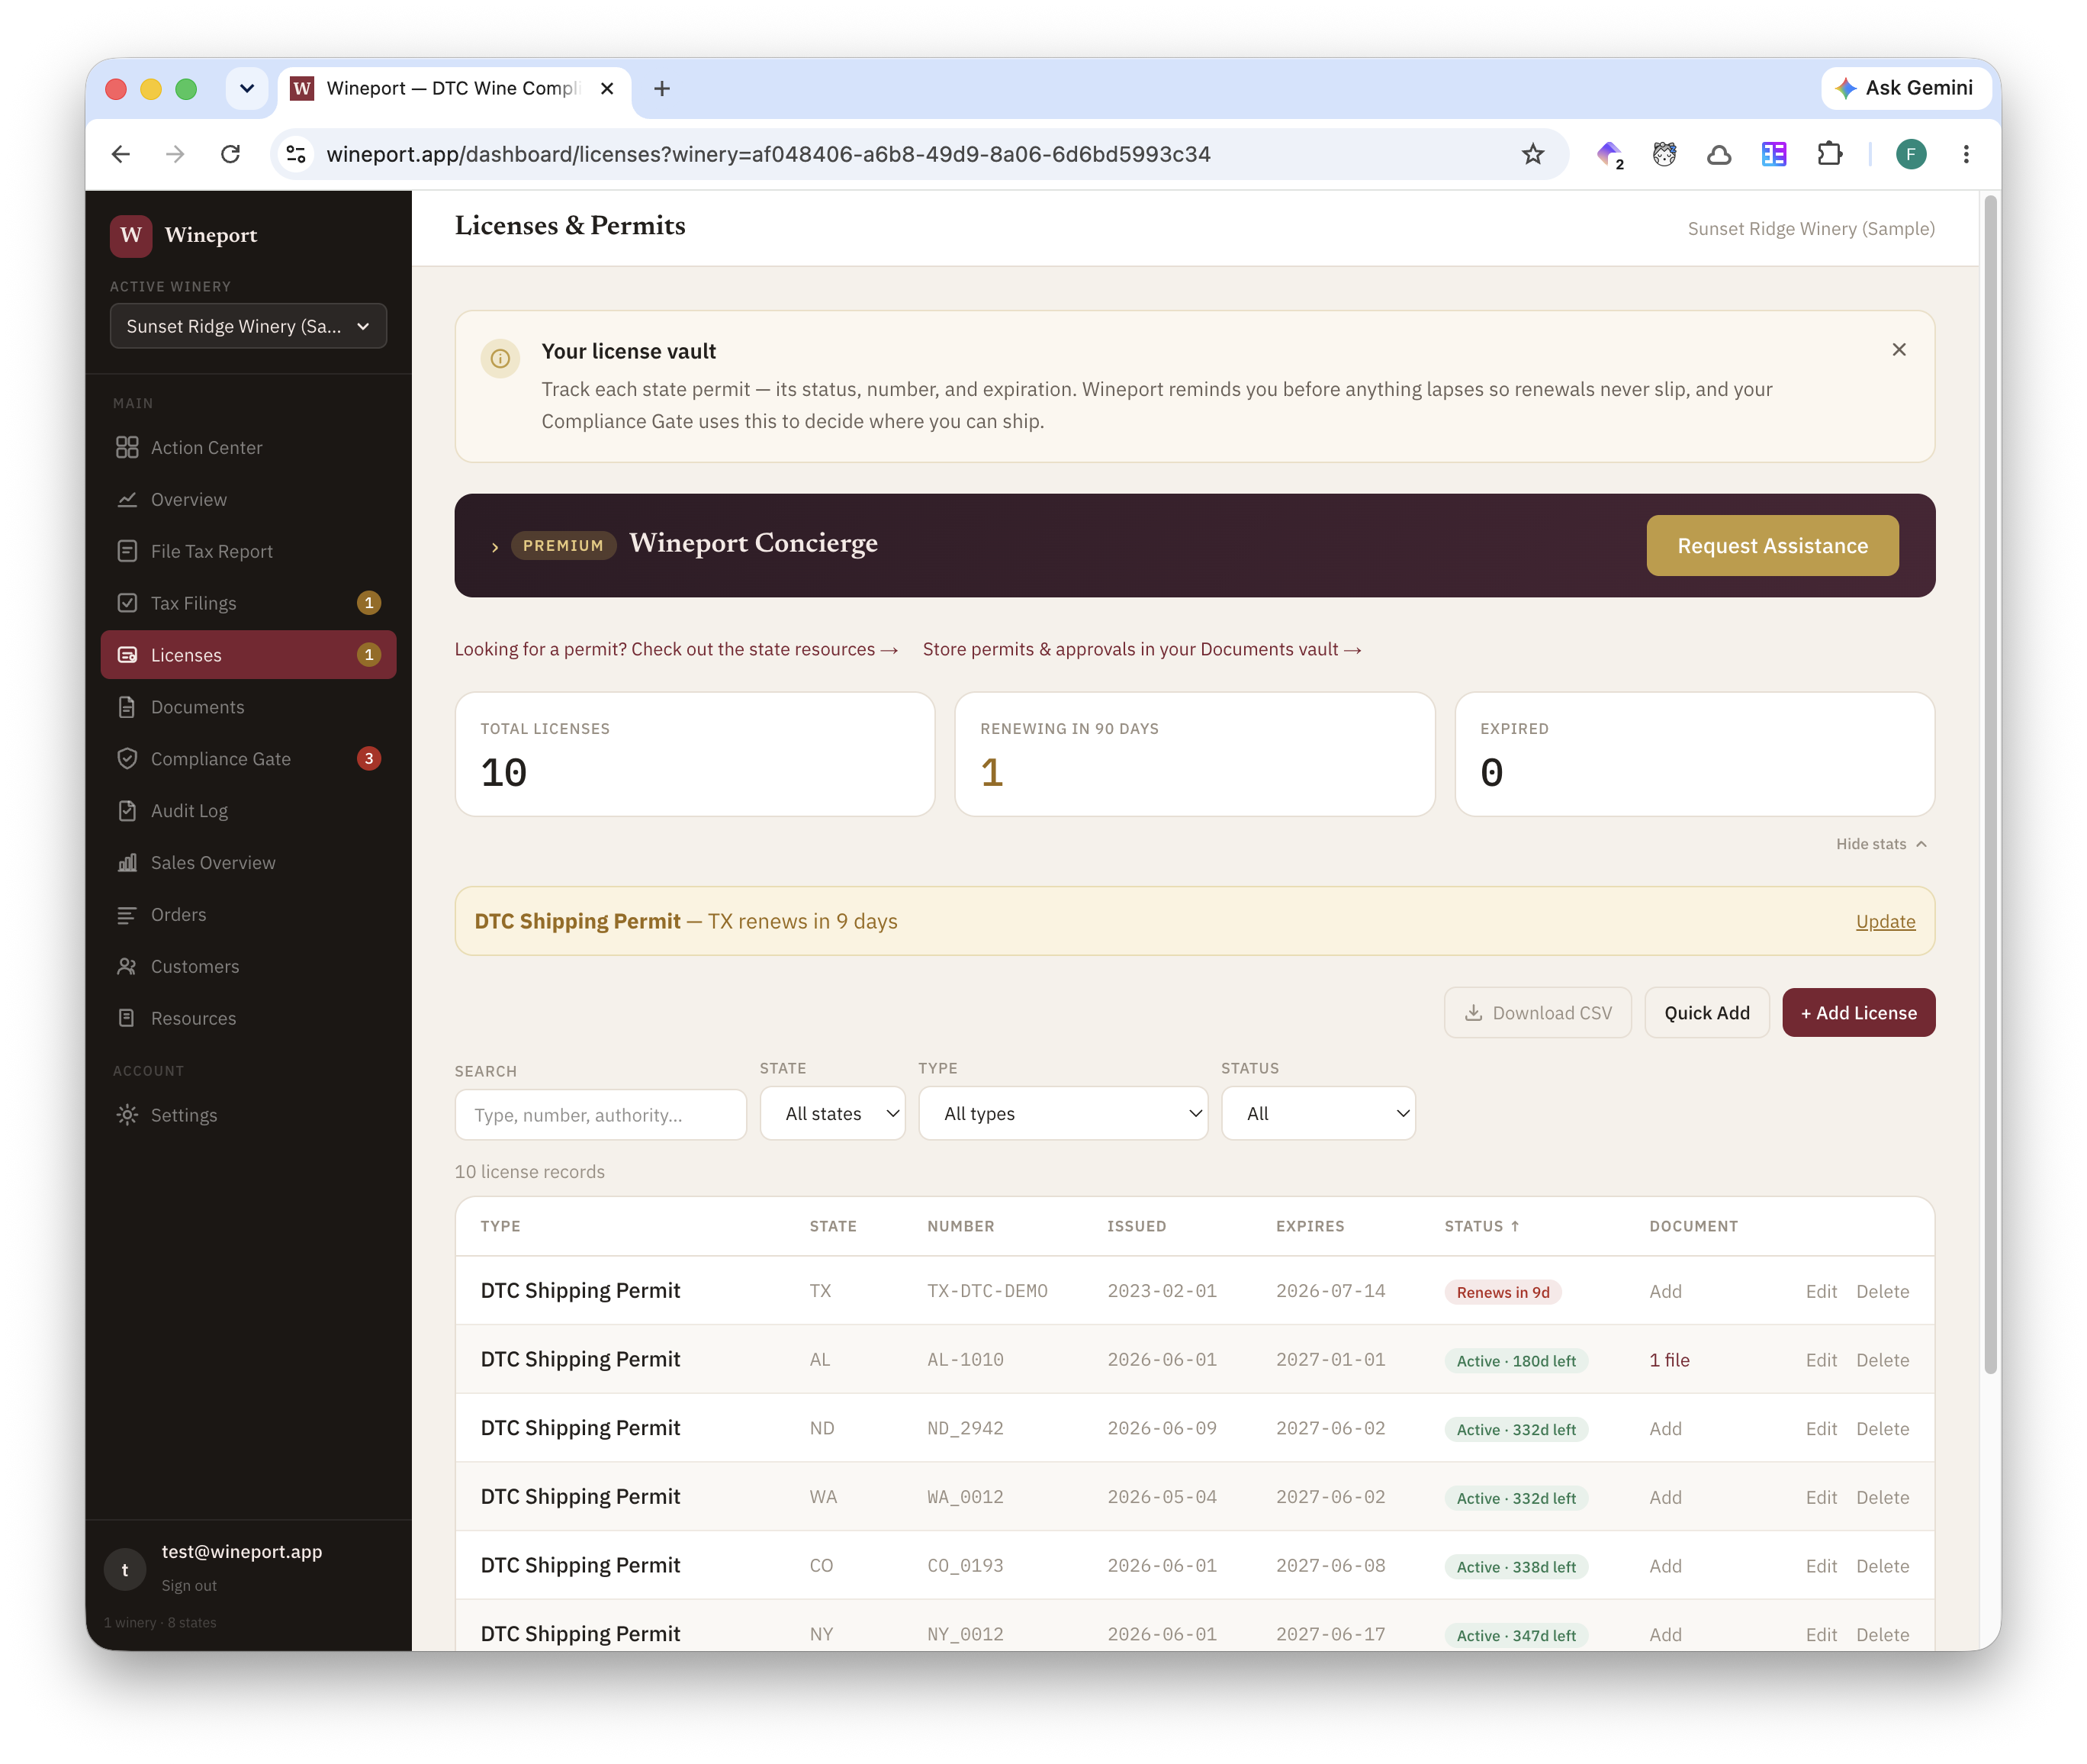Click the info icon in vault banner
The image size is (2087, 1764).
500,358
